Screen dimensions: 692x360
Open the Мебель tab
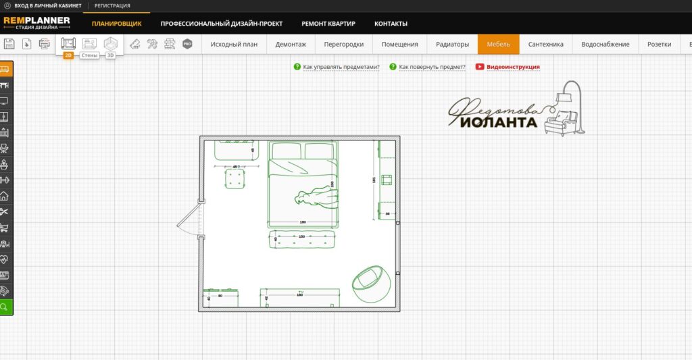pos(498,44)
